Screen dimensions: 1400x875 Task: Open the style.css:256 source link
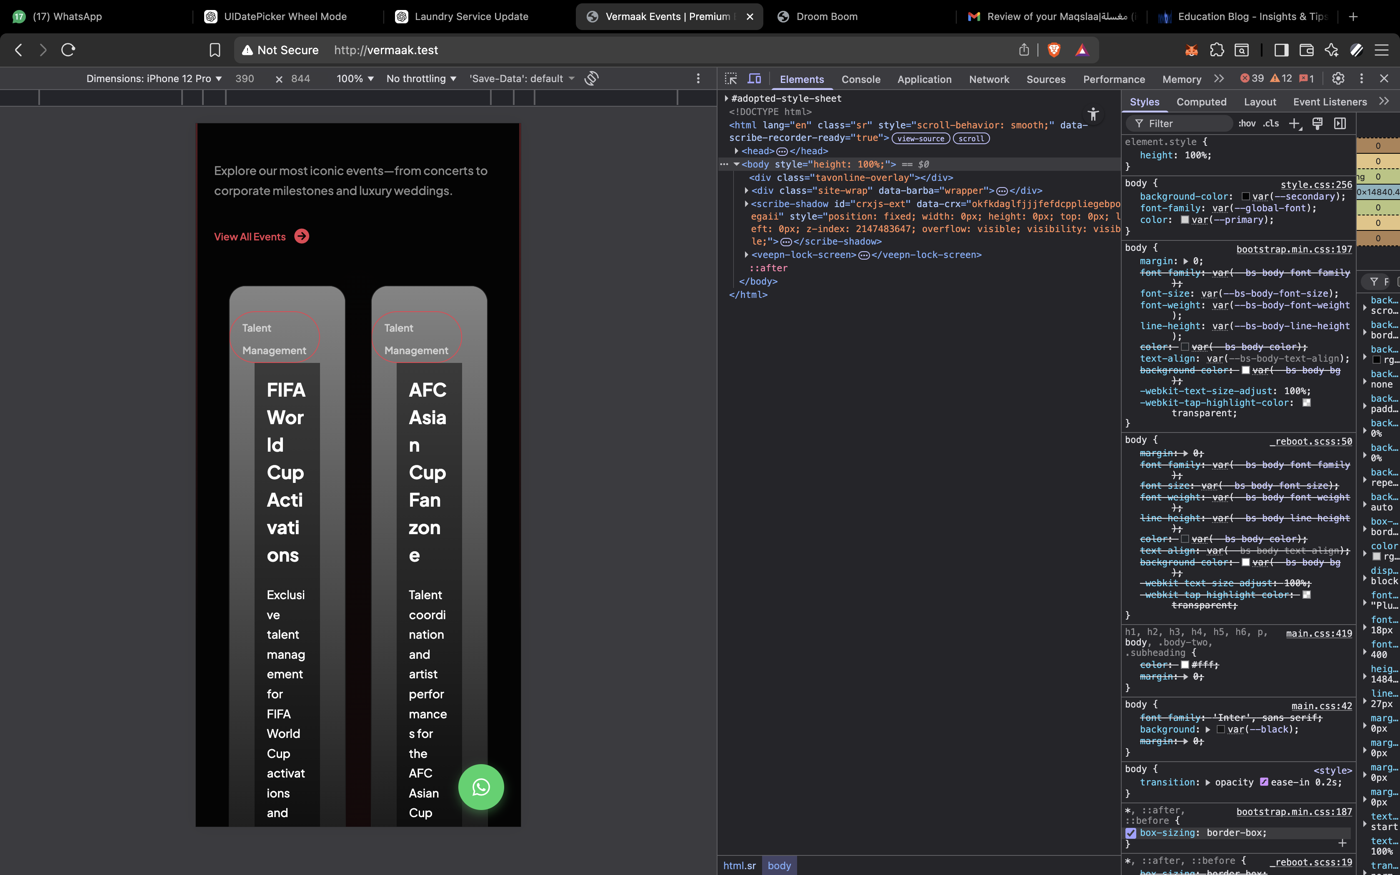[x=1316, y=185]
